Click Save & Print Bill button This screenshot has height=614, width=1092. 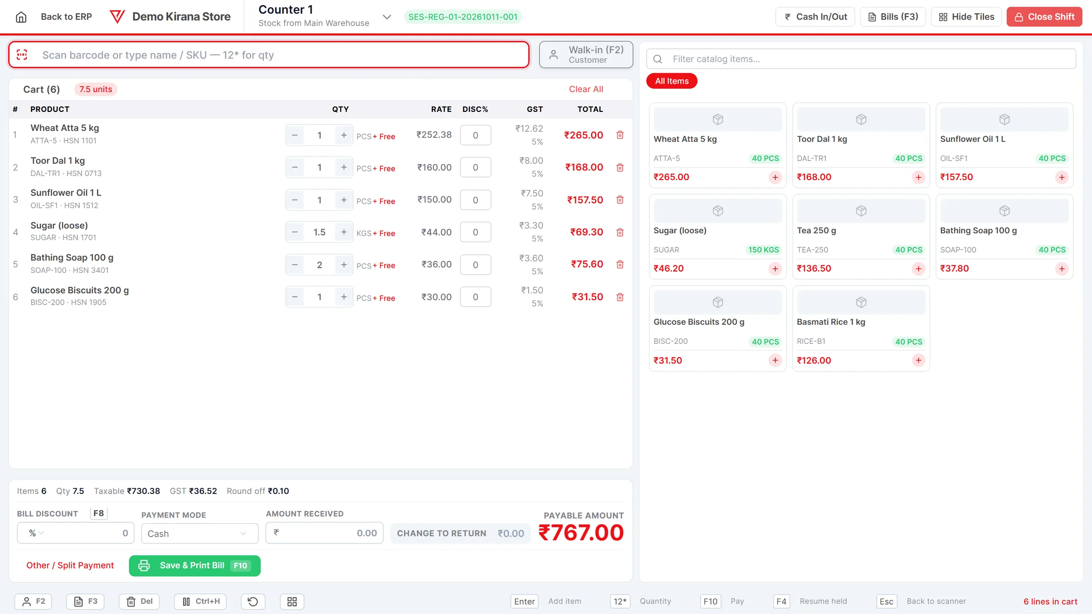pos(195,566)
